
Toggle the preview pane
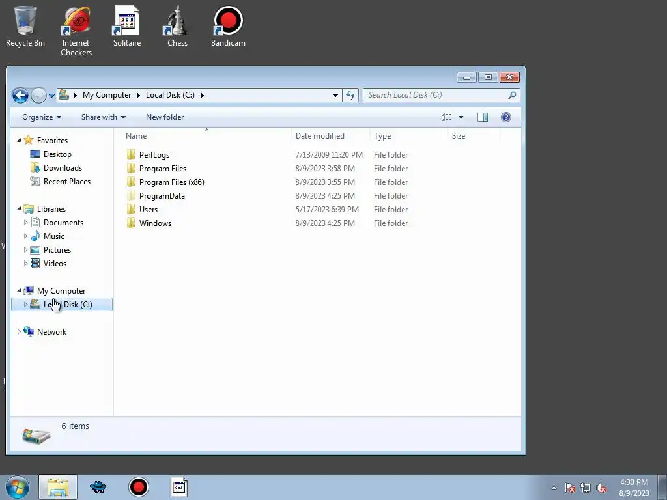[483, 117]
